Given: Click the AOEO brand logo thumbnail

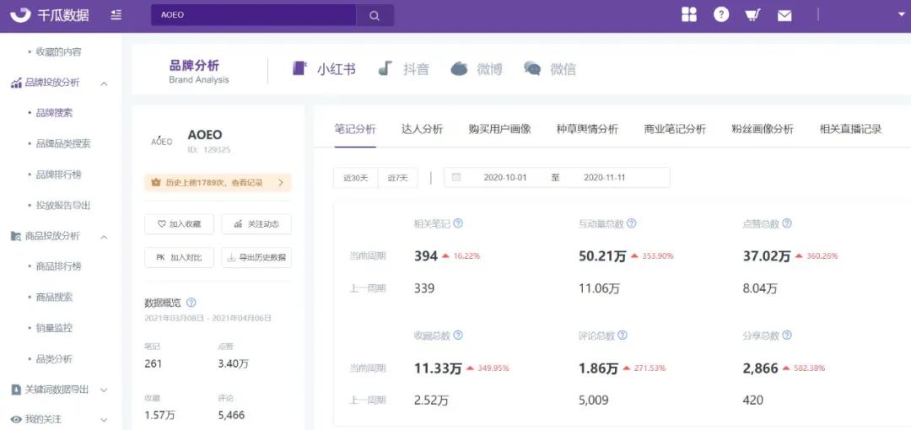Looking at the screenshot, I should 161,141.
